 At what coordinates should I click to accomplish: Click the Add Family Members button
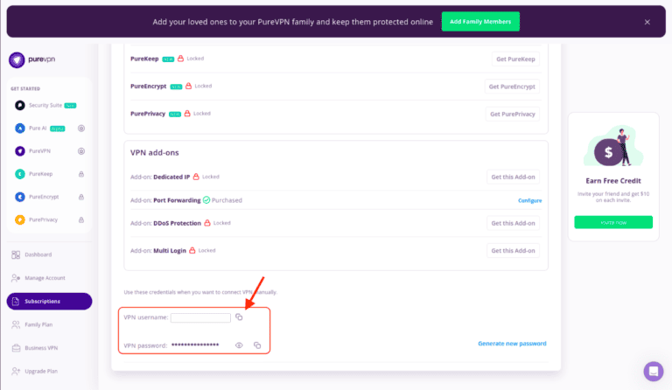(480, 22)
